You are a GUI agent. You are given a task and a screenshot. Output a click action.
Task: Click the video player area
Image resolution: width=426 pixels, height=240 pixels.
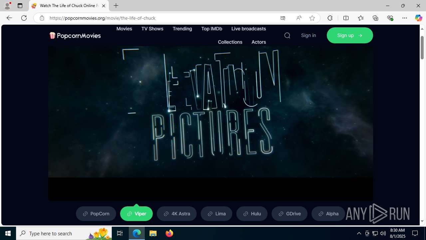click(211, 123)
